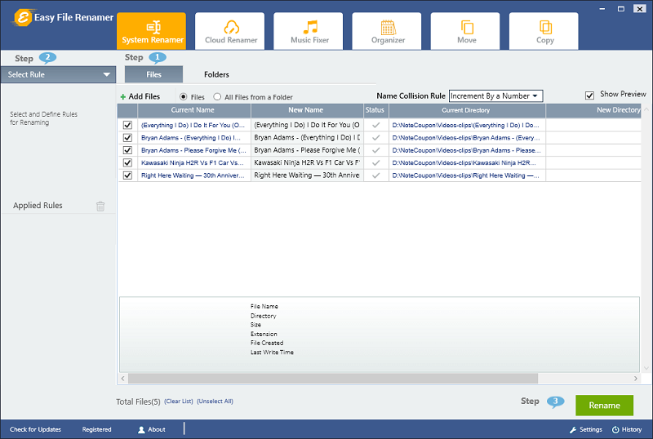
Task: Maximize the Easy File Renamer window
Action: 621,9
